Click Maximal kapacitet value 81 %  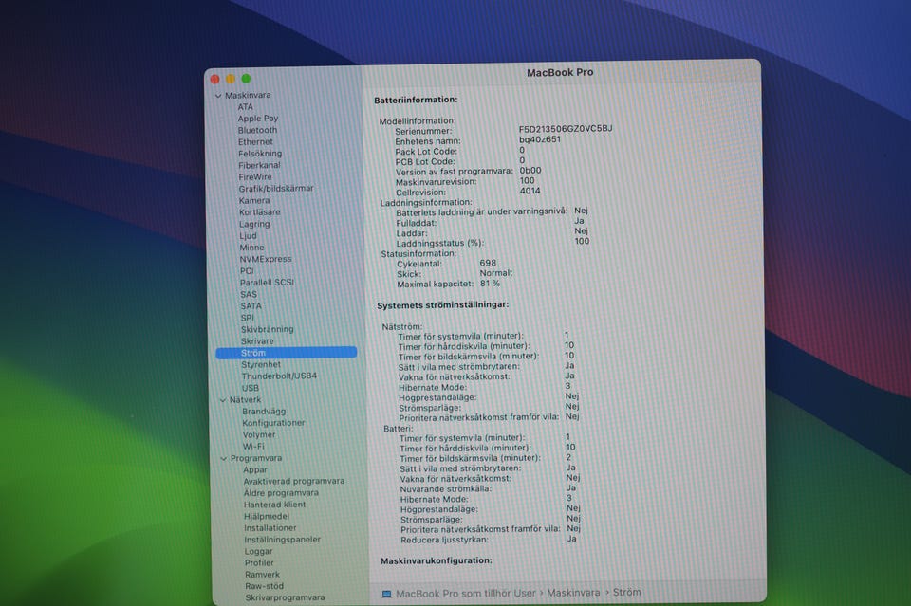coord(490,284)
